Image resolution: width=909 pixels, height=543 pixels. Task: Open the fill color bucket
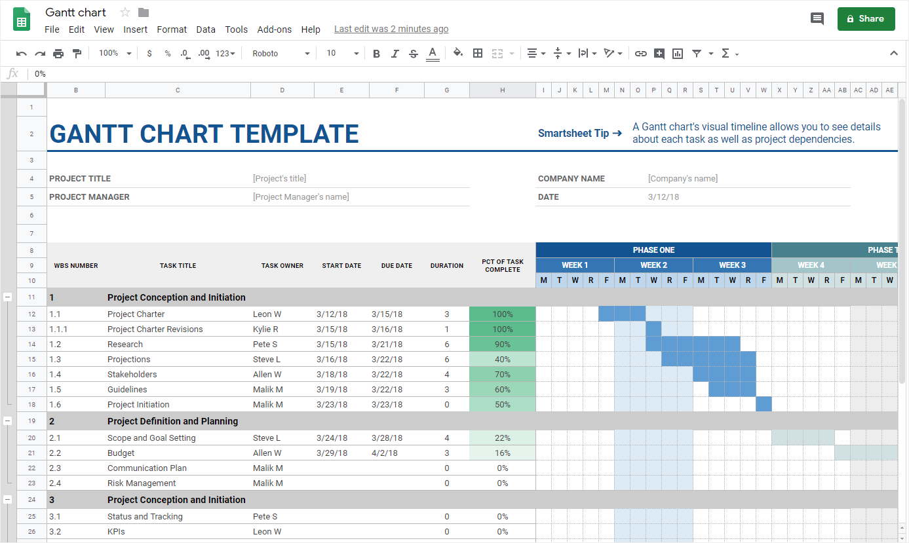[x=458, y=54]
